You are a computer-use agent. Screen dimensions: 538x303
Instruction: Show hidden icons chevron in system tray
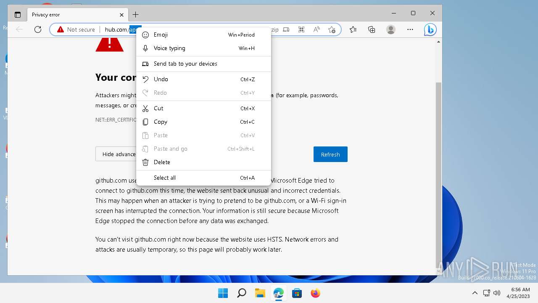click(x=475, y=293)
